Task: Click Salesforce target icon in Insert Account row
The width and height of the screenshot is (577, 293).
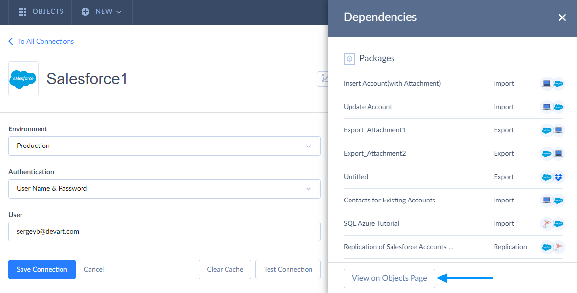Action: point(558,84)
